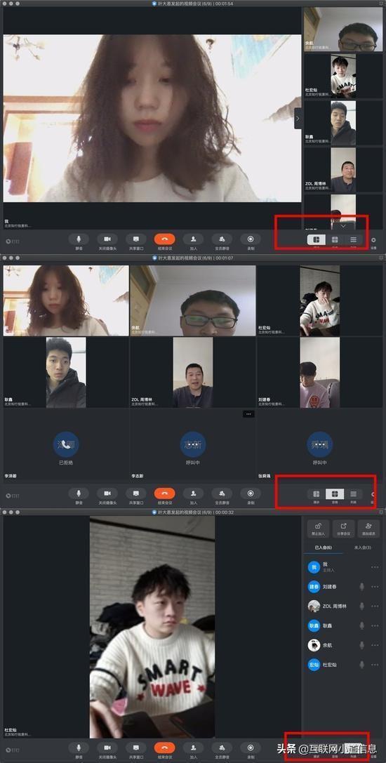386x763 pixels.
Task: Click 杜宏灿's video tile in grid view
Action: click(320, 300)
